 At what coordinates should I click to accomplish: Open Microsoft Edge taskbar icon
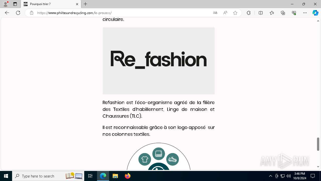[103, 176]
